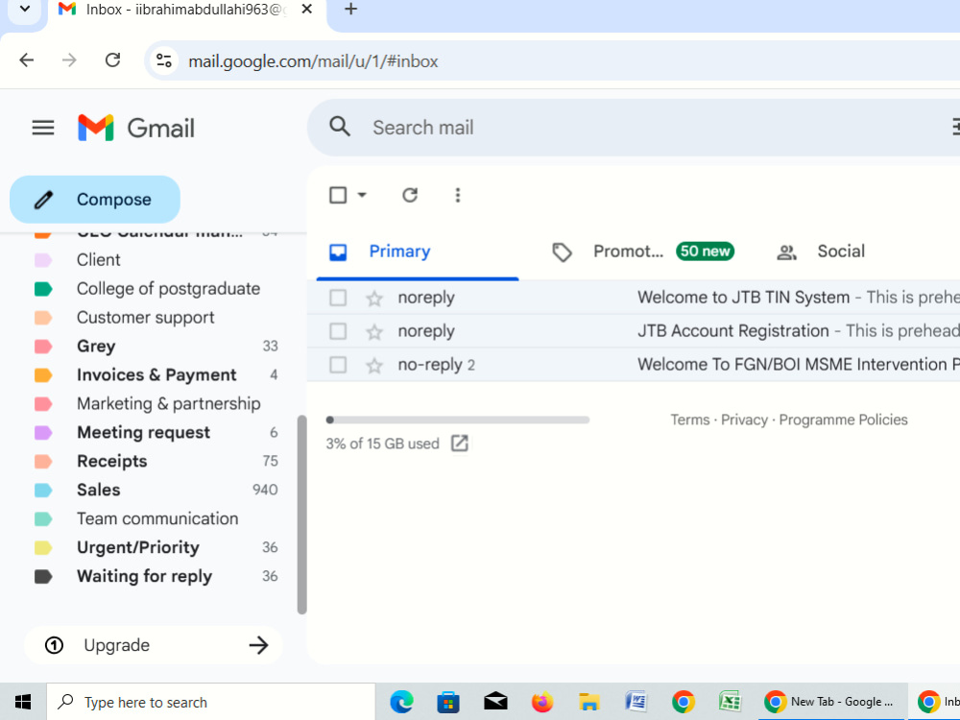Viewport: 960px width, 720px height.
Task: Open the Programme Policies link
Action: coord(843,420)
